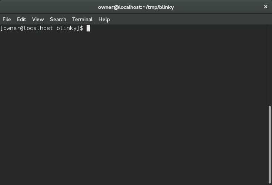272x185 pixels.
Task: Click the blinking block cursor at the prompt
Action: [x=88, y=28]
